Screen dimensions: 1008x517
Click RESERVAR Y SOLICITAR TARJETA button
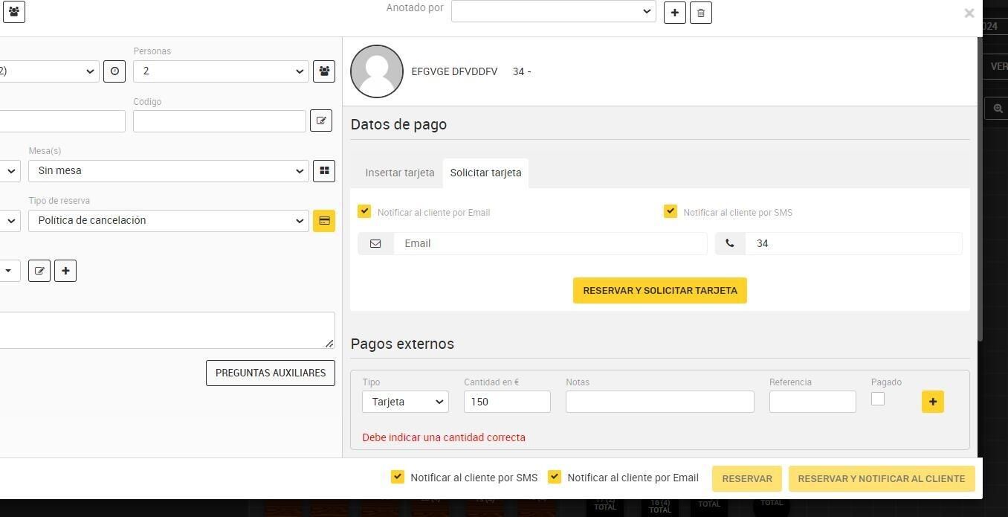(x=660, y=291)
